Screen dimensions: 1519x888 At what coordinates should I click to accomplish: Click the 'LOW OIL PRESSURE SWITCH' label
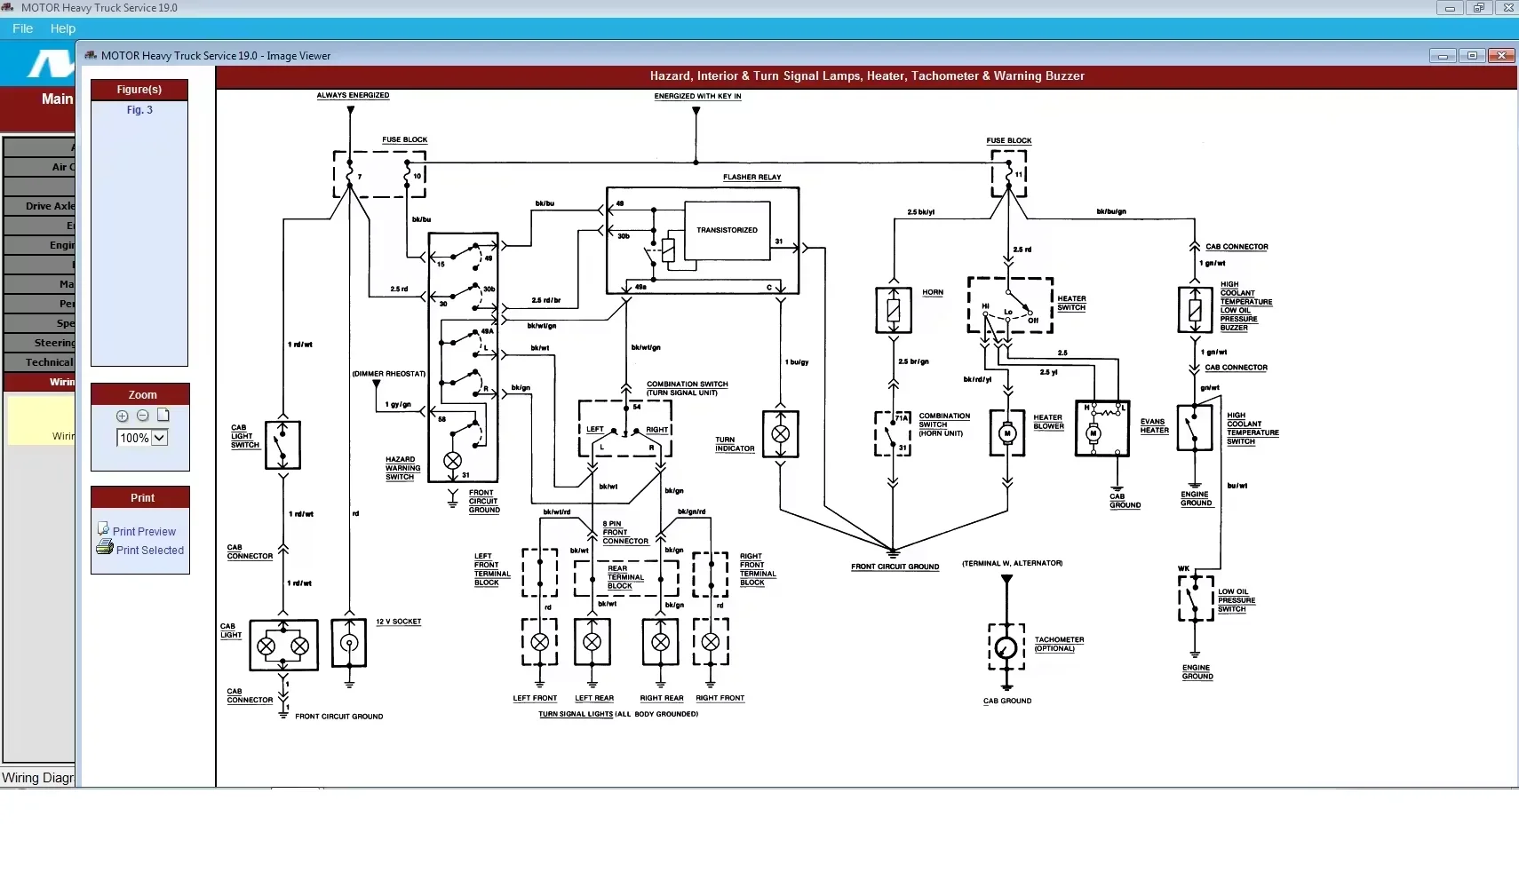click(x=1236, y=600)
